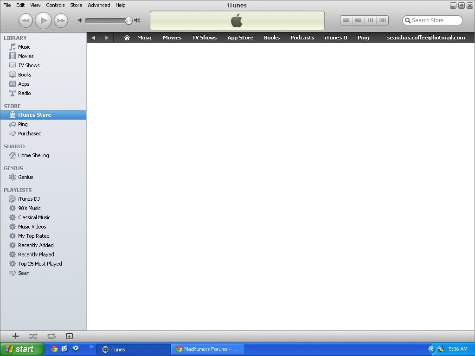Skip ahead with the Next track button
The image size is (475, 356).
pos(61,20)
